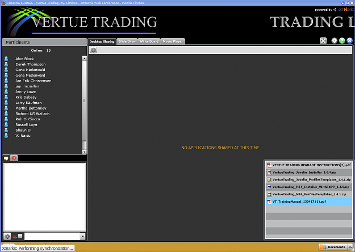The width and height of the screenshot is (355, 252).
Task: Select participant name Jenny Lowe
Action: [26, 91]
